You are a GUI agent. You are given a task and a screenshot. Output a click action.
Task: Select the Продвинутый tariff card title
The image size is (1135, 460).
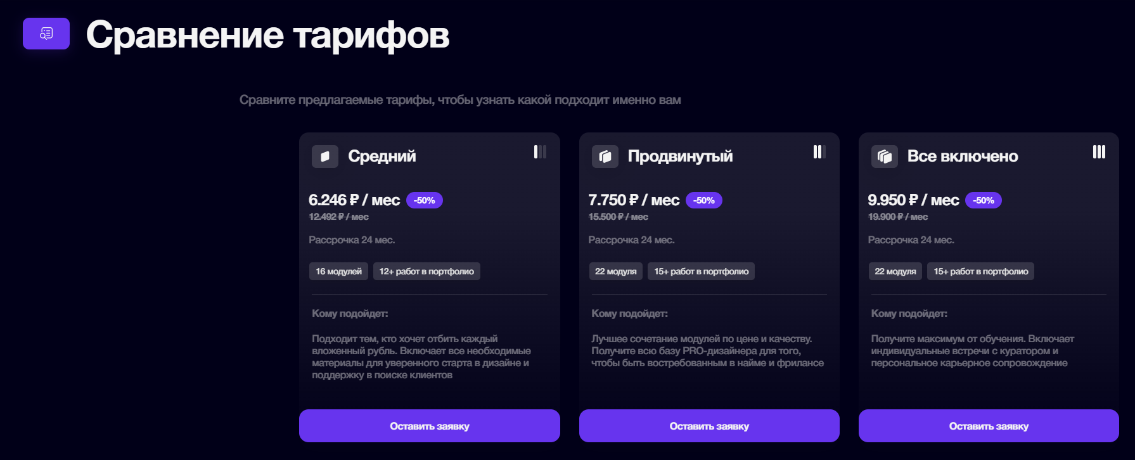tap(679, 156)
